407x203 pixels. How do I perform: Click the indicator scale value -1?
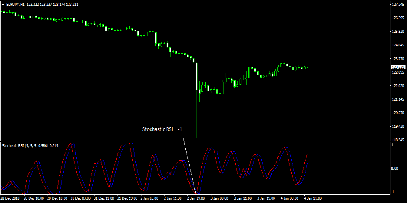coord(392,192)
